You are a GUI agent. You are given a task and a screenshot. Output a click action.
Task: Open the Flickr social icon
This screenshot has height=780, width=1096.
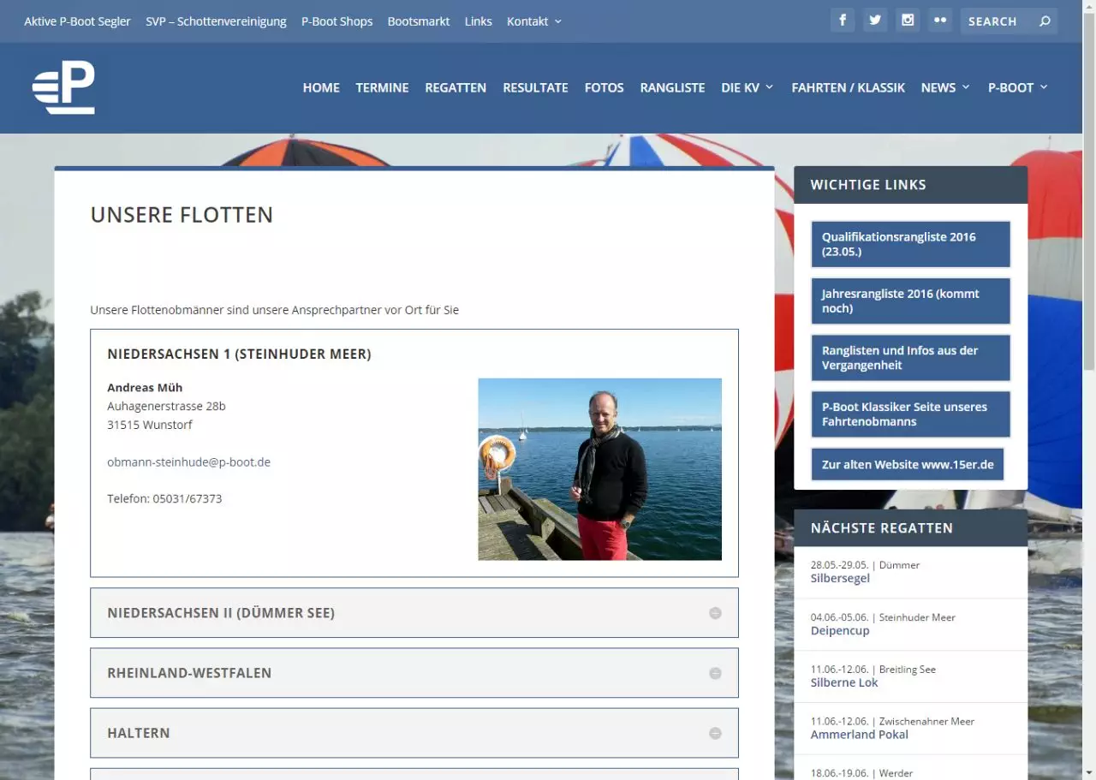click(x=940, y=21)
